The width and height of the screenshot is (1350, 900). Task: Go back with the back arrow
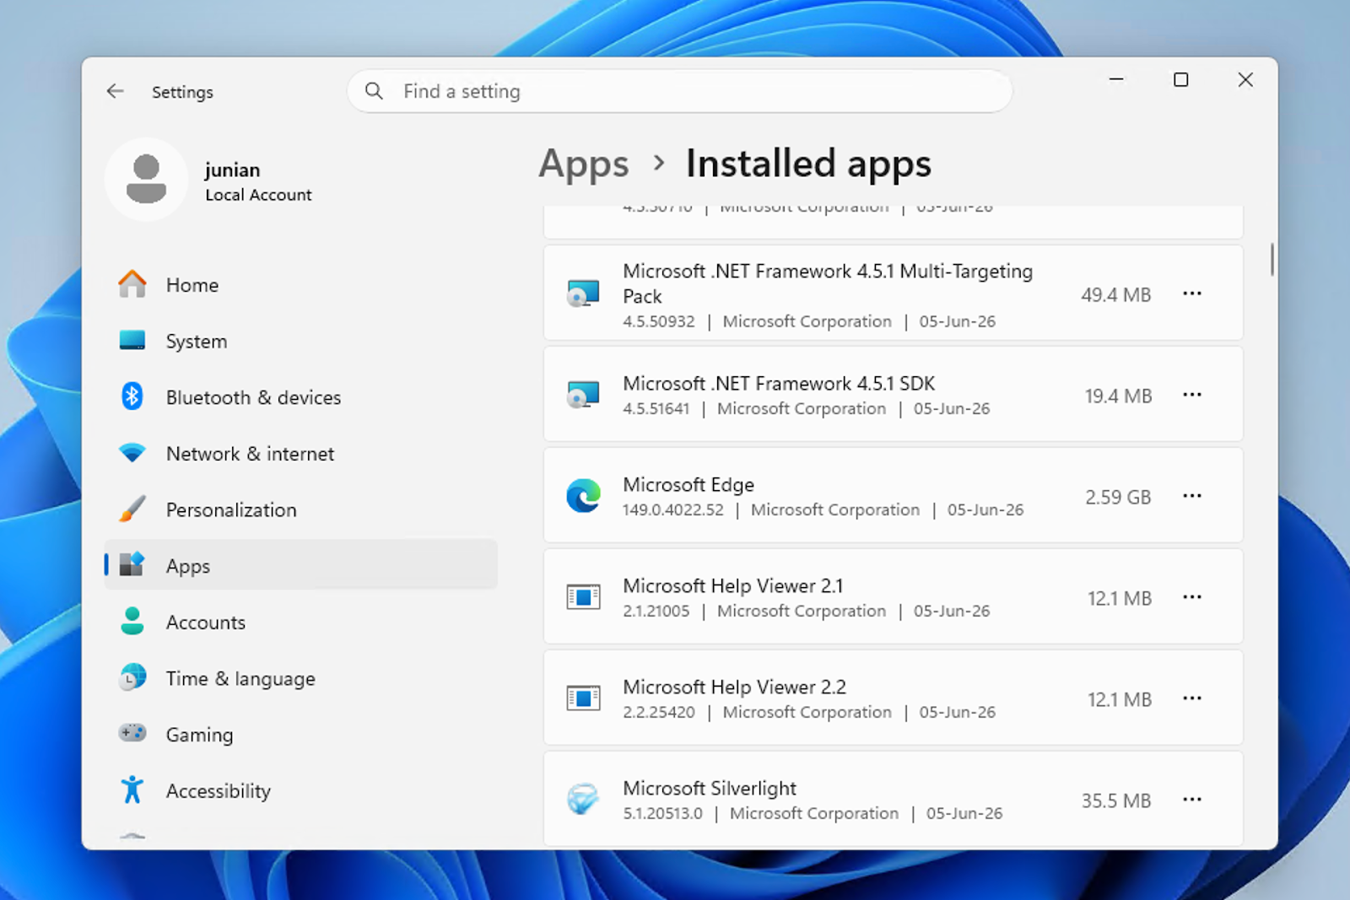116,91
